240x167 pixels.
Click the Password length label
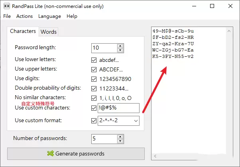(35, 48)
